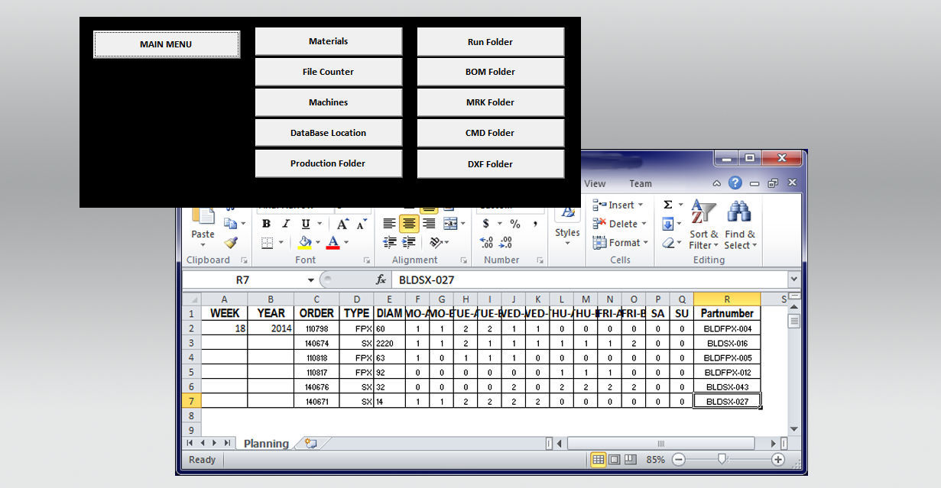Open the Borders dropdown
This screenshot has height=488, width=941.
[279, 243]
